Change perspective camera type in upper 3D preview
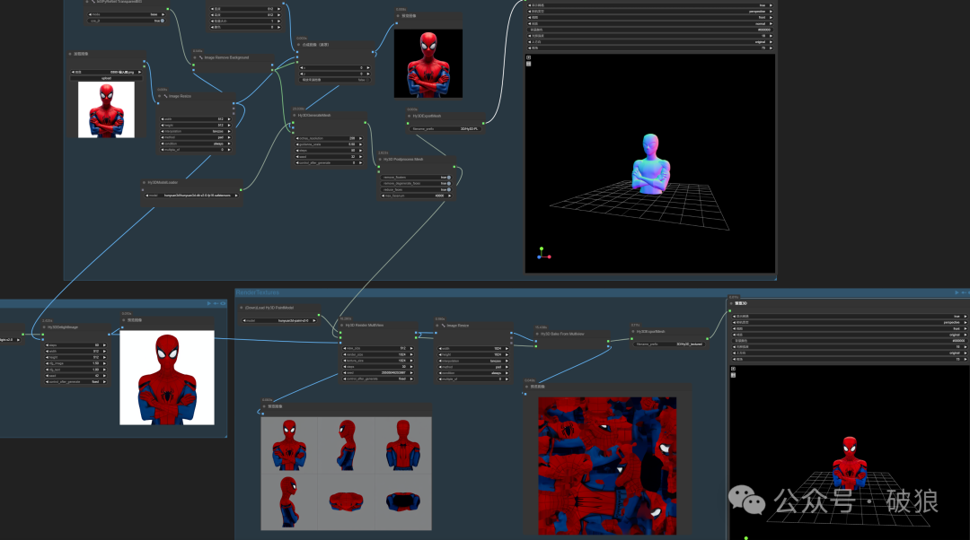This screenshot has height=540, width=970. pos(650,11)
